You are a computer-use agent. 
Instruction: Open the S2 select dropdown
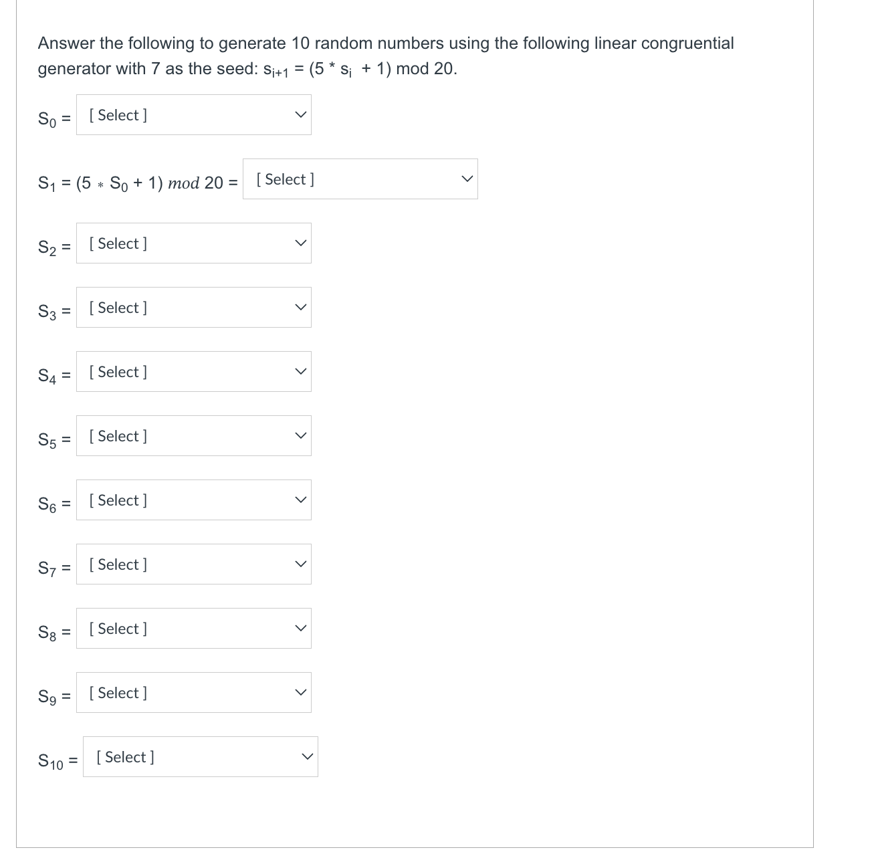[194, 243]
